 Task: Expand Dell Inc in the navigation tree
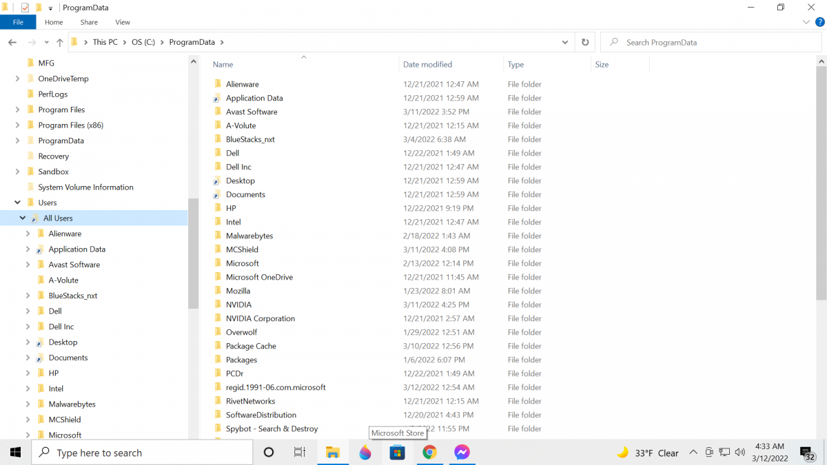[x=28, y=327]
